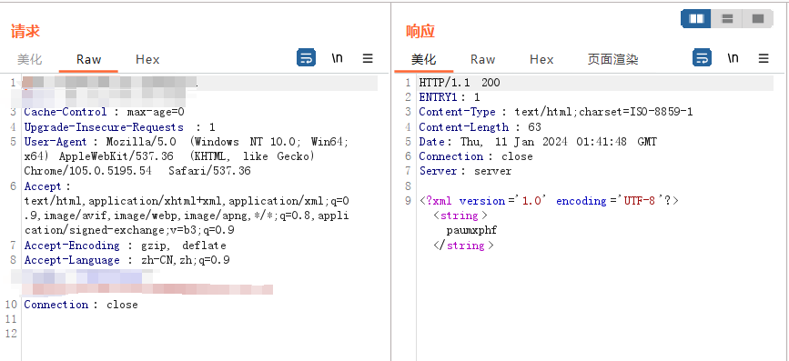Screen dimensions: 789x361
Task: Toggle \n non-printable characters in response panel
Action: [x=733, y=58]
